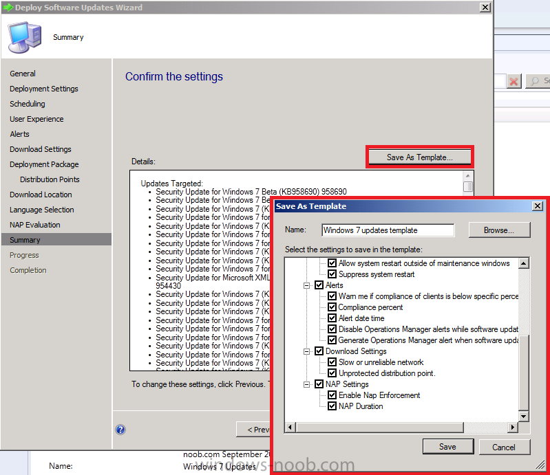Click the template Name input field
Screen dimensions: 550x475
coord(388,230)
